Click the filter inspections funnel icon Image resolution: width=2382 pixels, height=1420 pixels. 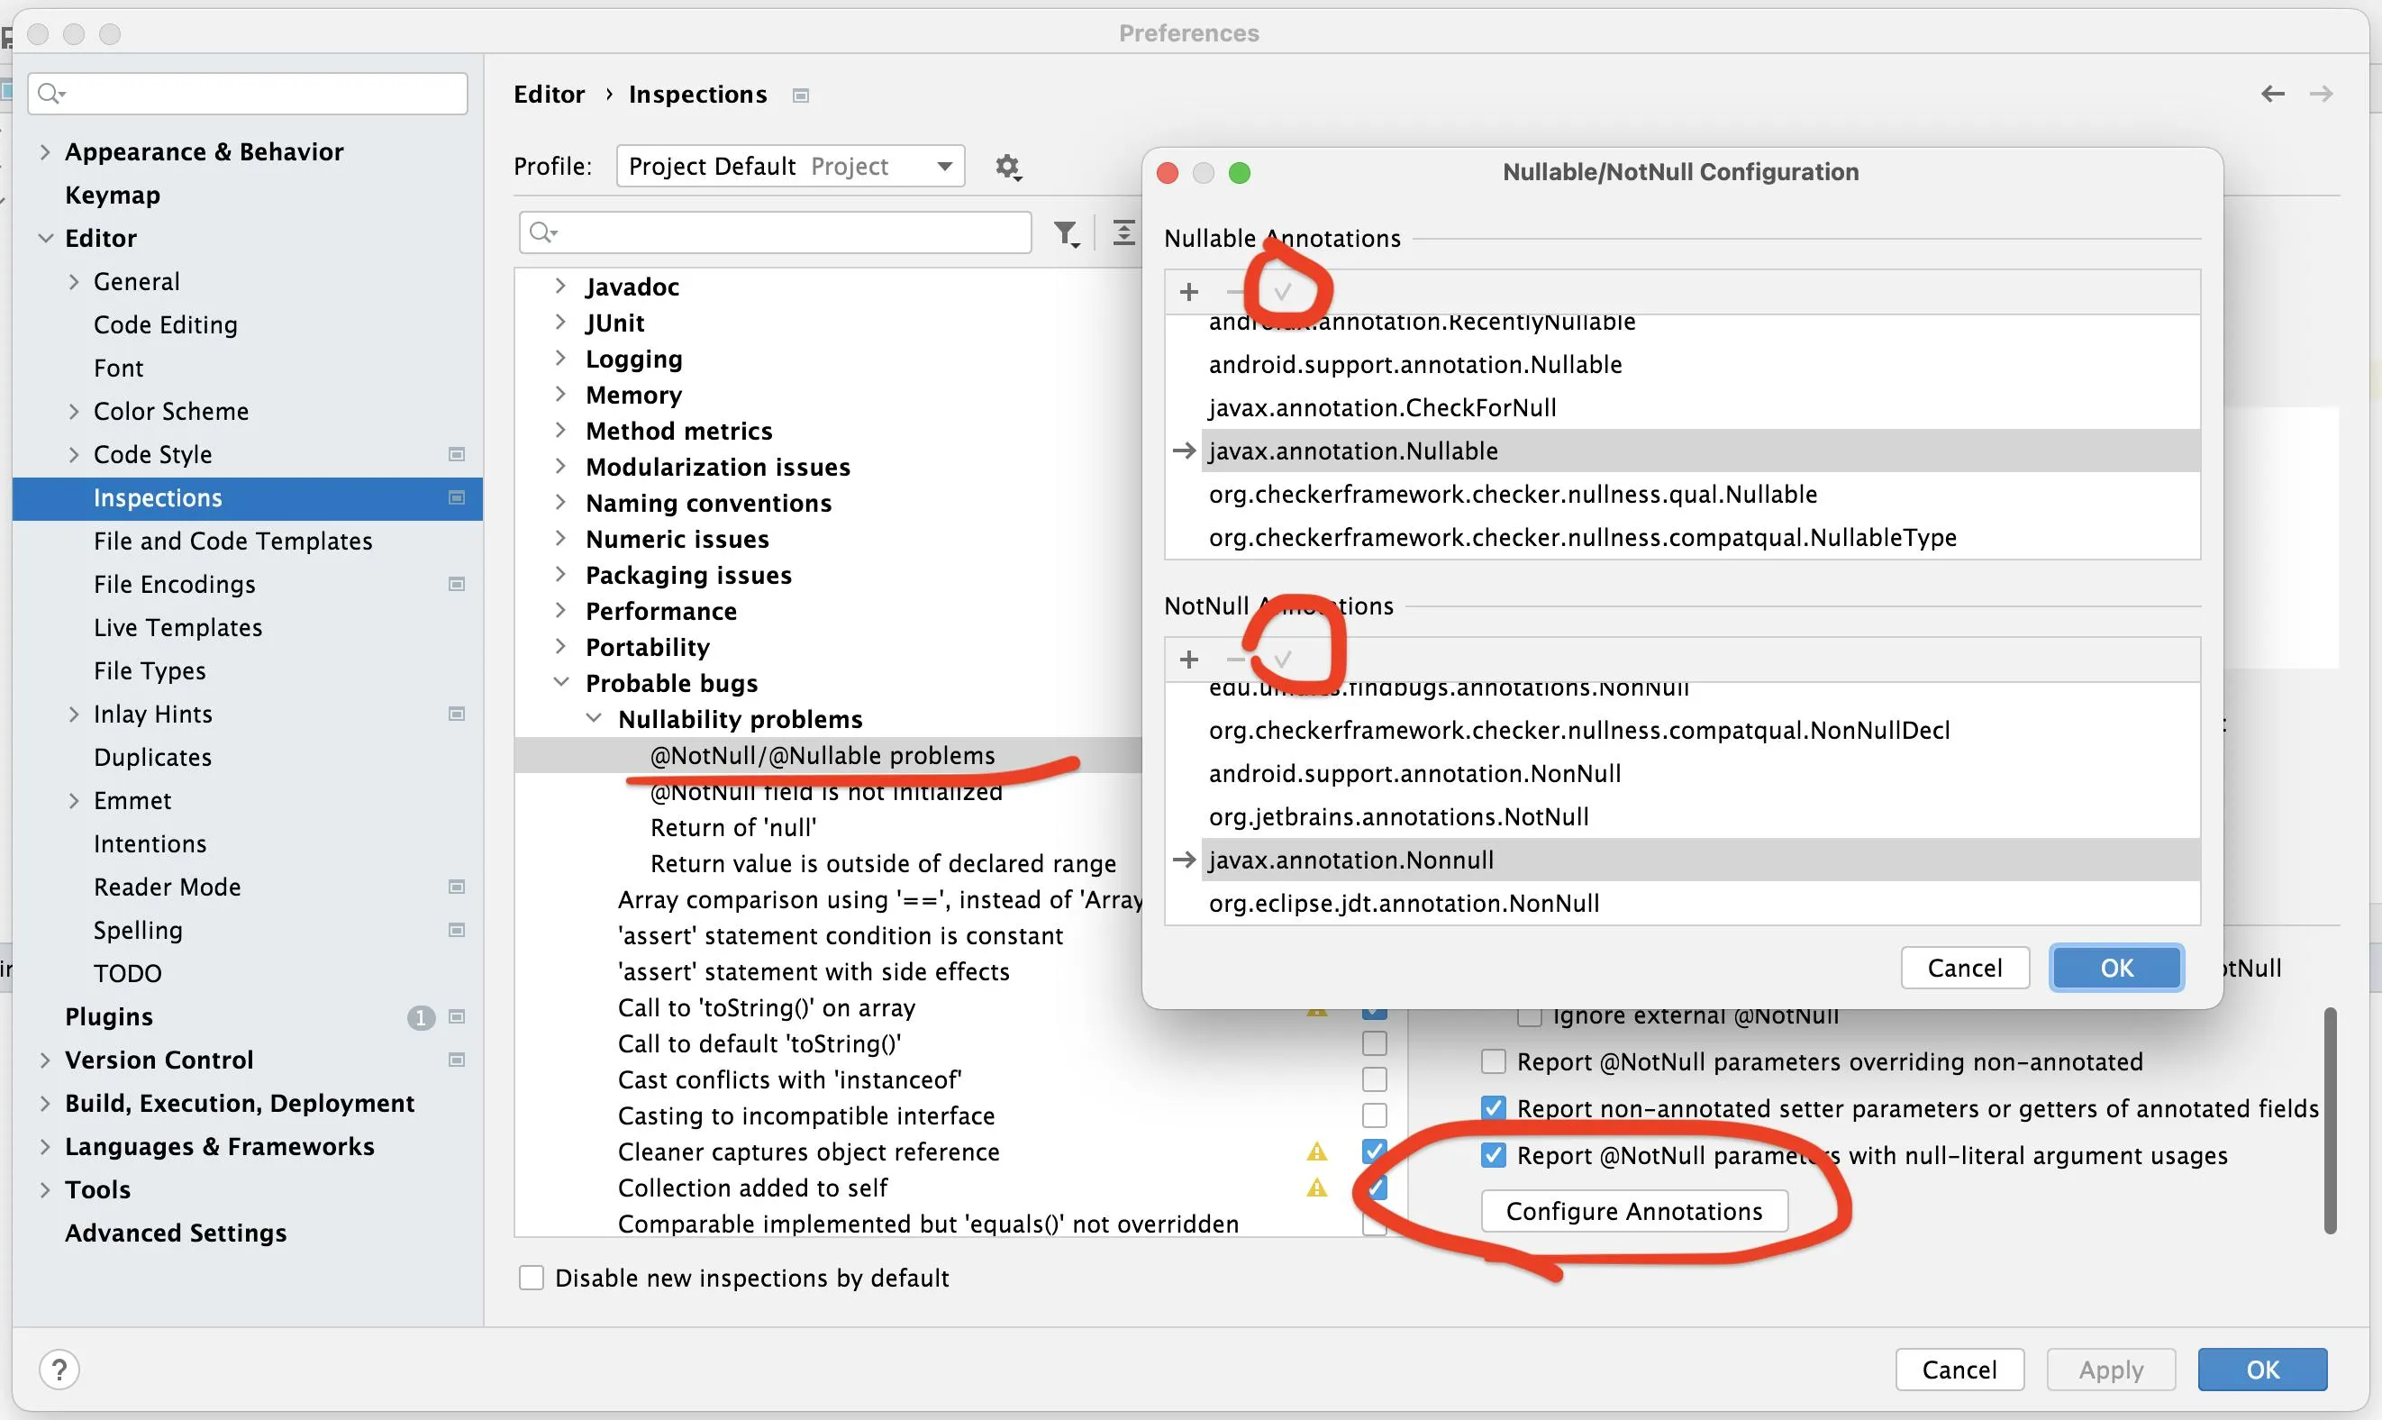coord(1066,233)
